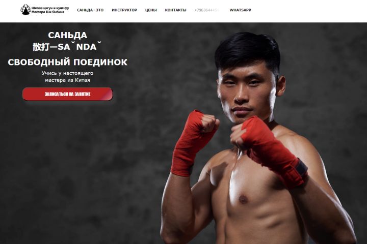Click the Chinese characters 散打 in the title

41,47
